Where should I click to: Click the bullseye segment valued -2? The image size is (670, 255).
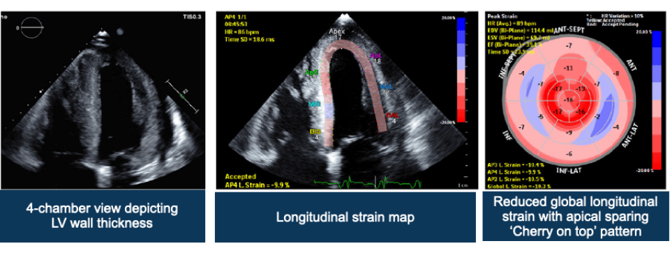click(x=597, y=116)
